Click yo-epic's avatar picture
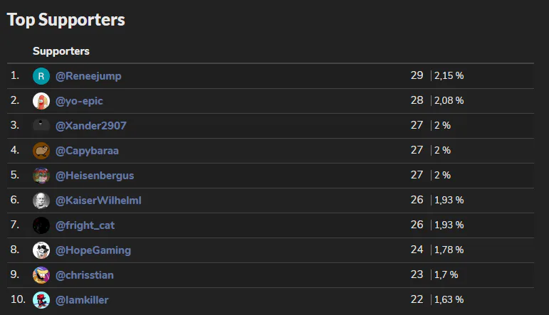 pos(41,101)
